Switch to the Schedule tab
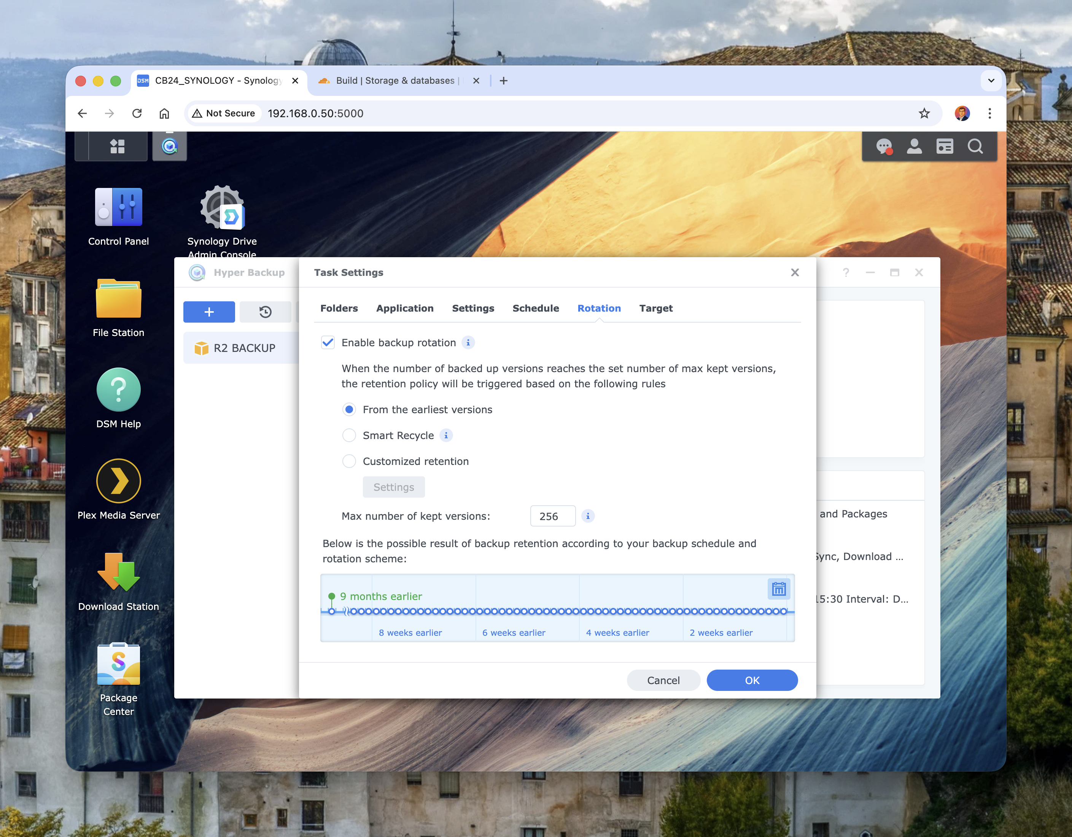 click(x=536, y=308)
